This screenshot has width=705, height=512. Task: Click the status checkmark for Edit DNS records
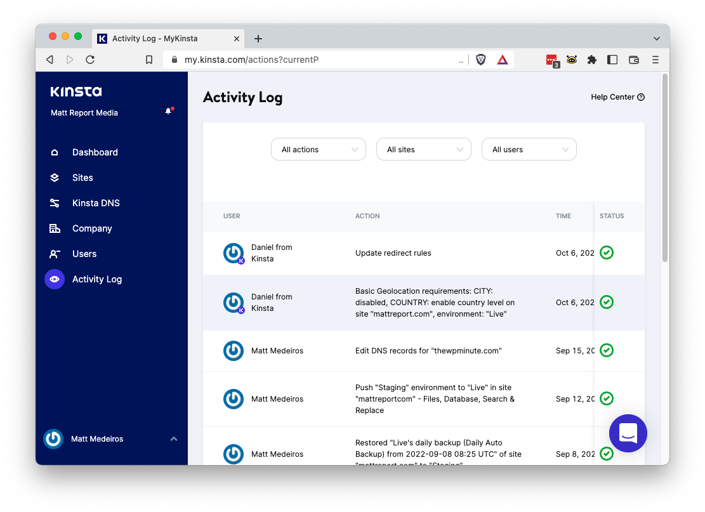[x=607, y=350]
